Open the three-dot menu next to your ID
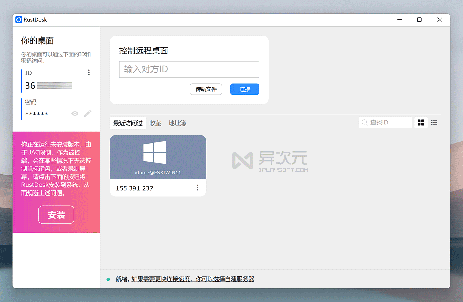This screenshot has width=463, height=302. pos(89,72)
